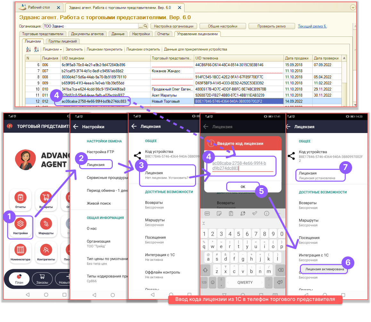This screenshot has height=322, width=371.
Task: Click Заполнить in license toolbar
Action: click(x=74, y=49)
